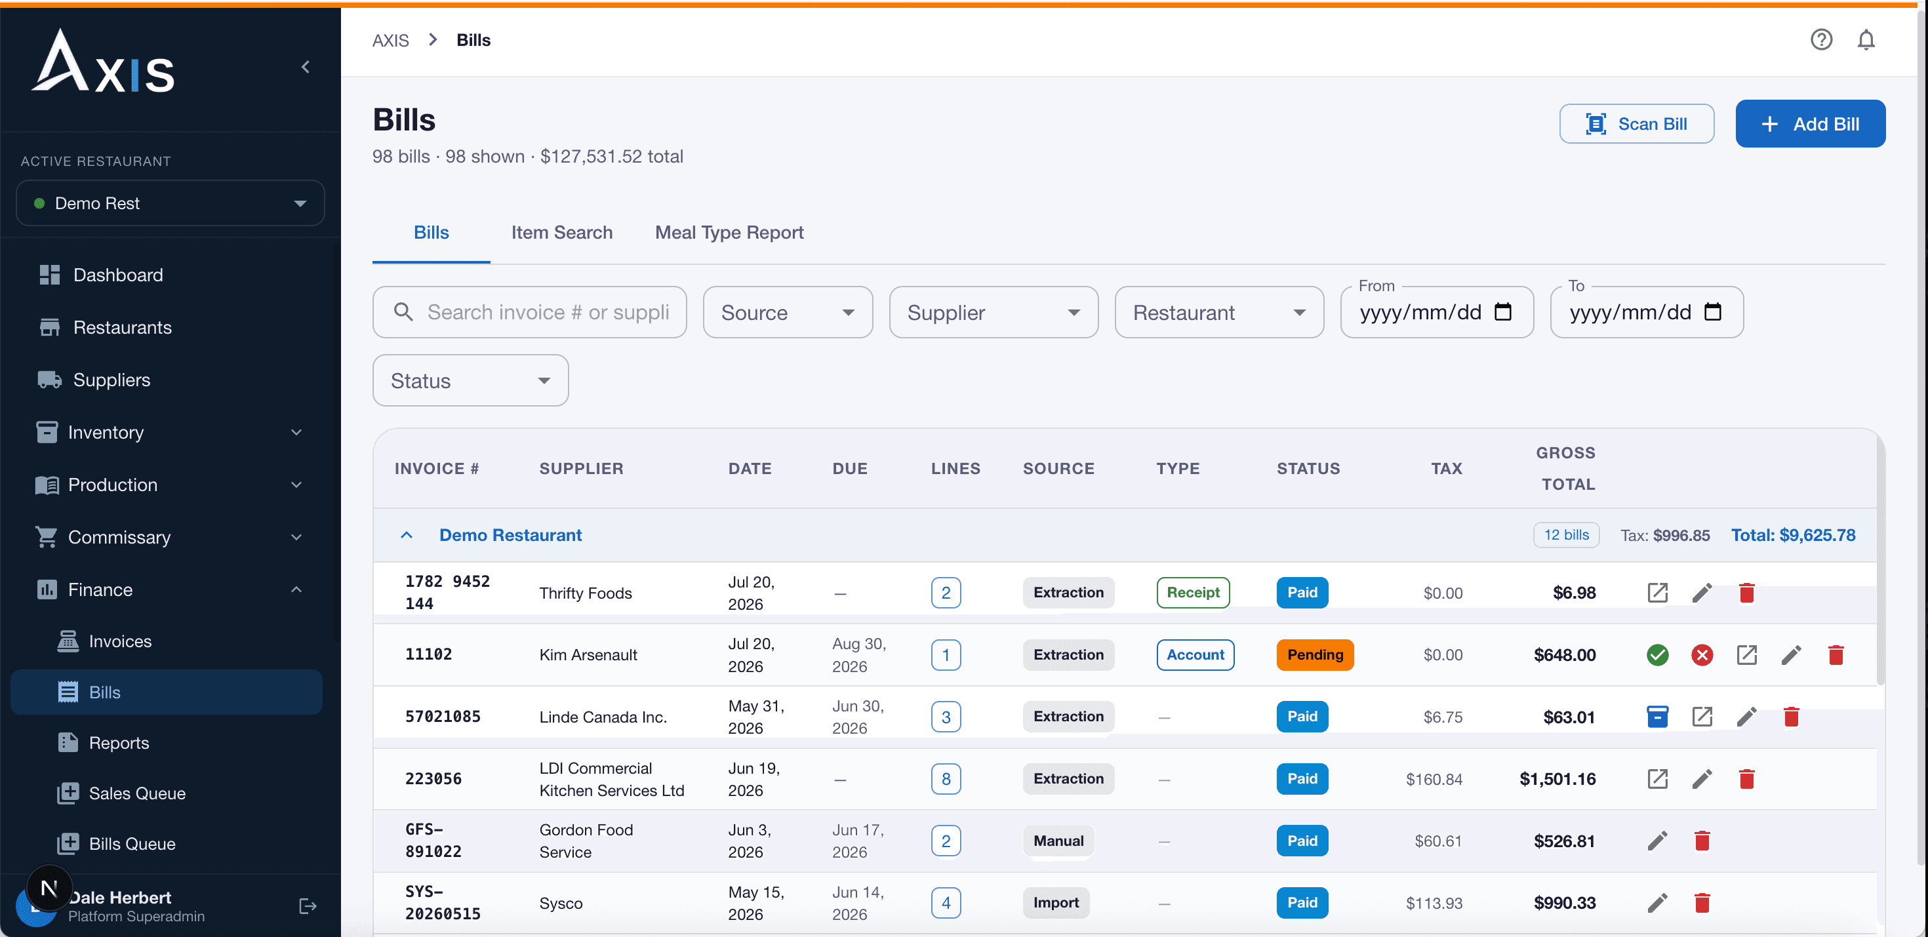Open the From date calendar picker
This screenshot has width=1928, height=937.
(1503, 311)
